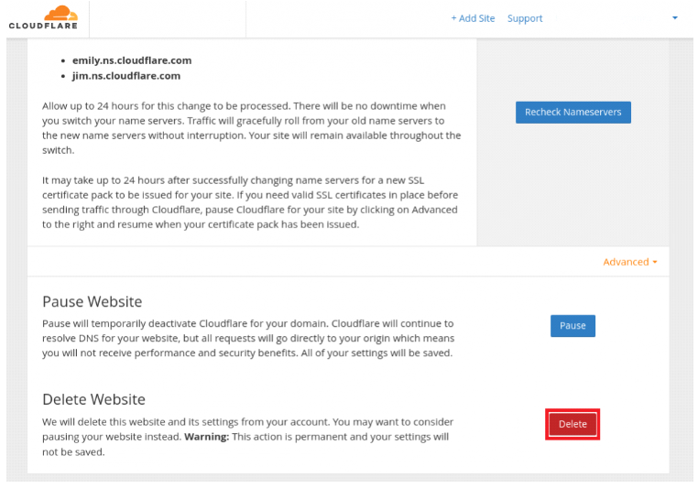Expand the account dropdown arrow in header
This screenshot has width=698, height=488.
pos(675,18)
